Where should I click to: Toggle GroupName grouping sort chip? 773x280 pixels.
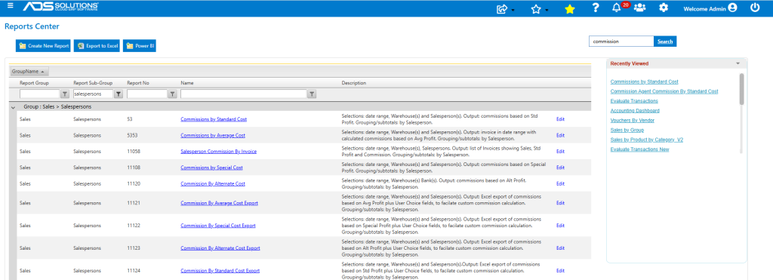click(29, 72)
